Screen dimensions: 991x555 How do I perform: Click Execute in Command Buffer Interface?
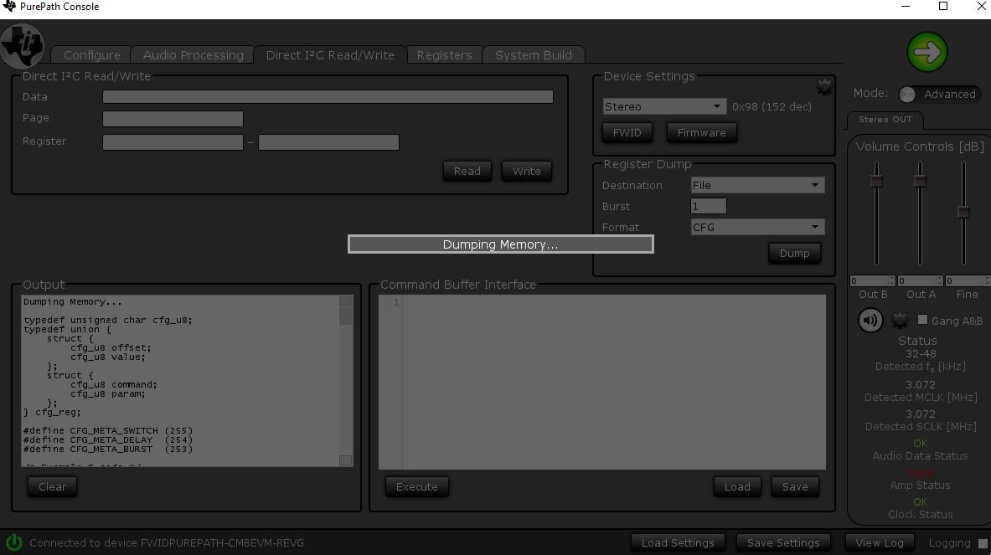416,487
